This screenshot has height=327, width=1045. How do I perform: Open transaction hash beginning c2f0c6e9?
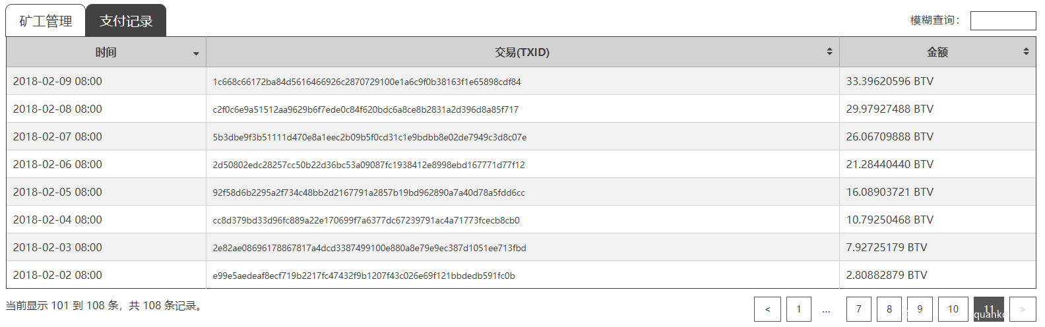[365, 109]
